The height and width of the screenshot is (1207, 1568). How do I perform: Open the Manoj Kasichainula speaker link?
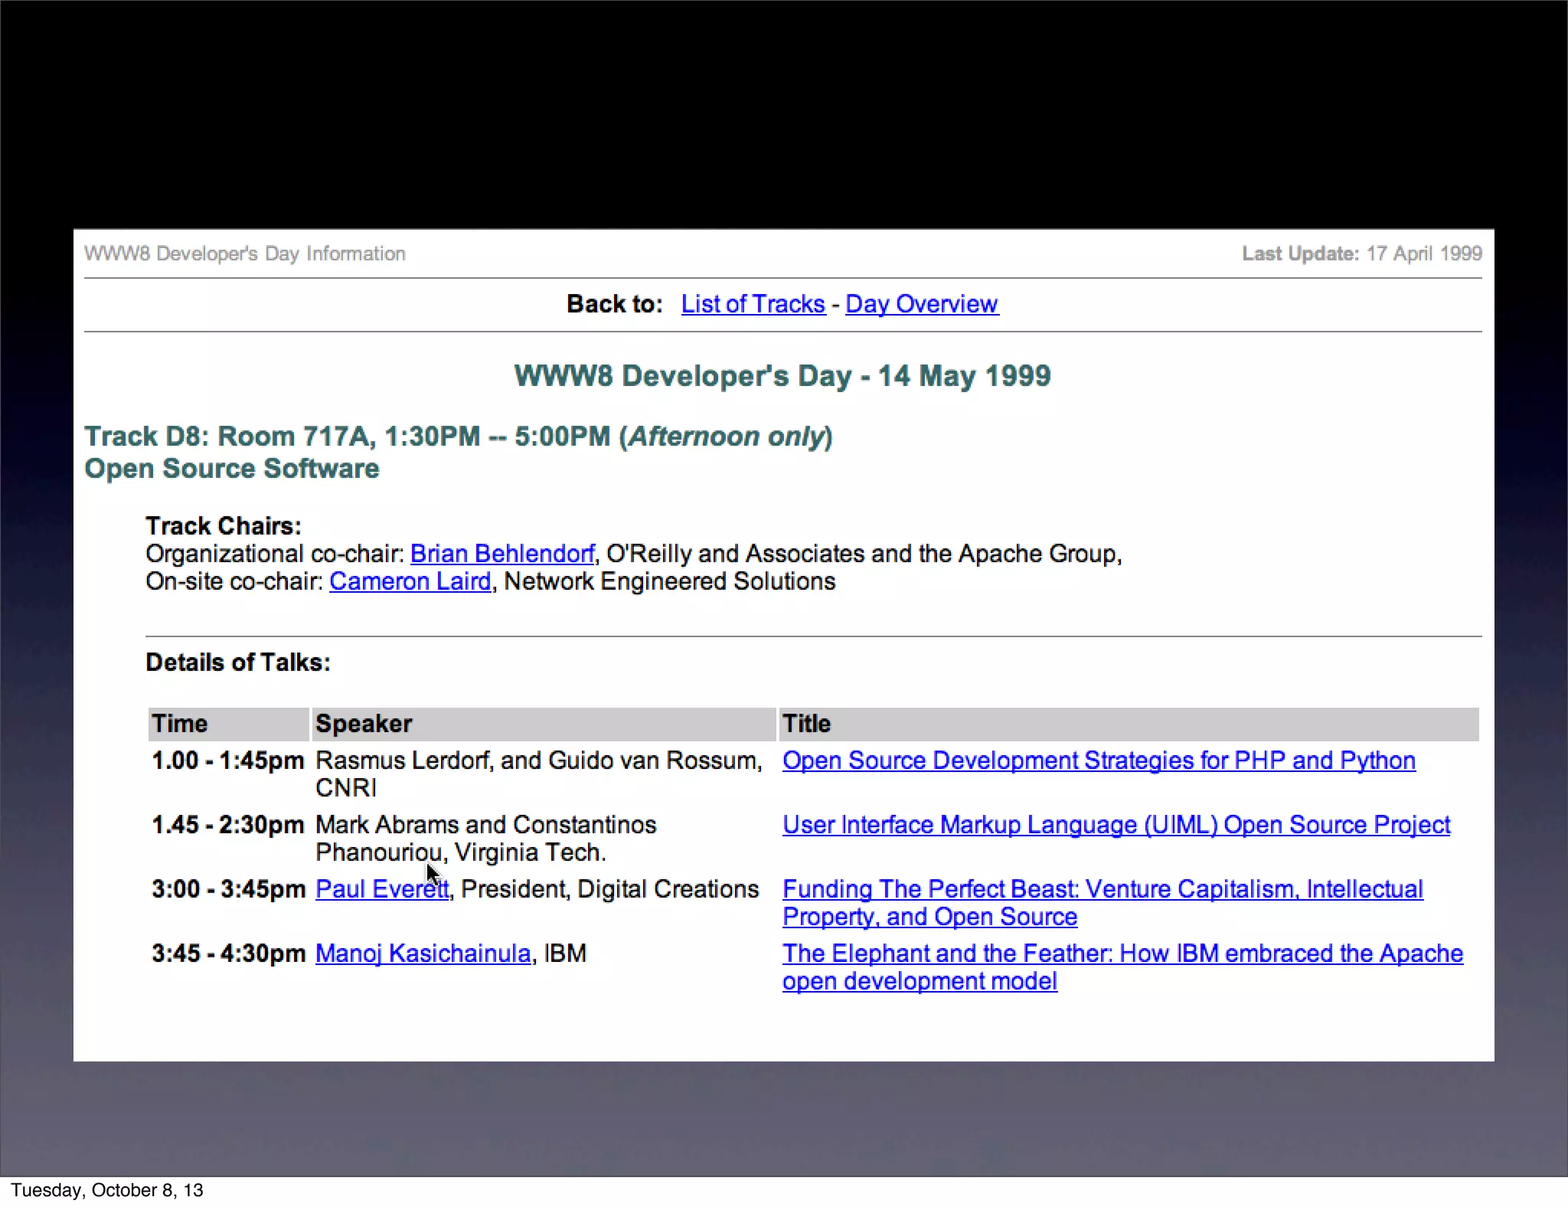tap(423, 953)
